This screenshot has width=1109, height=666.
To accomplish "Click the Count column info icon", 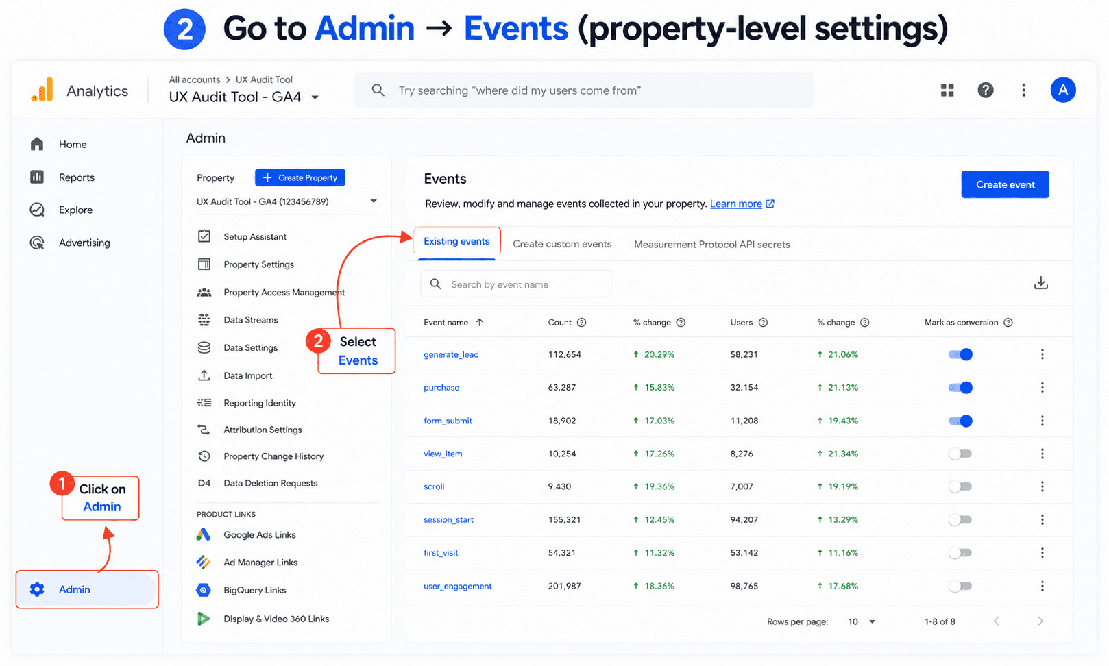I will click(x=581, y=323).
